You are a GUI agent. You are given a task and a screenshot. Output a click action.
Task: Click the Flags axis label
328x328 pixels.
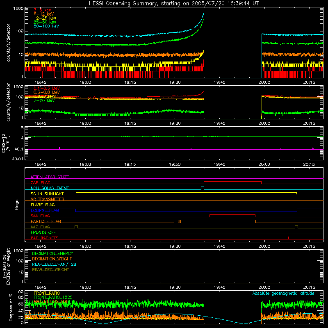[x=17, y=205]
